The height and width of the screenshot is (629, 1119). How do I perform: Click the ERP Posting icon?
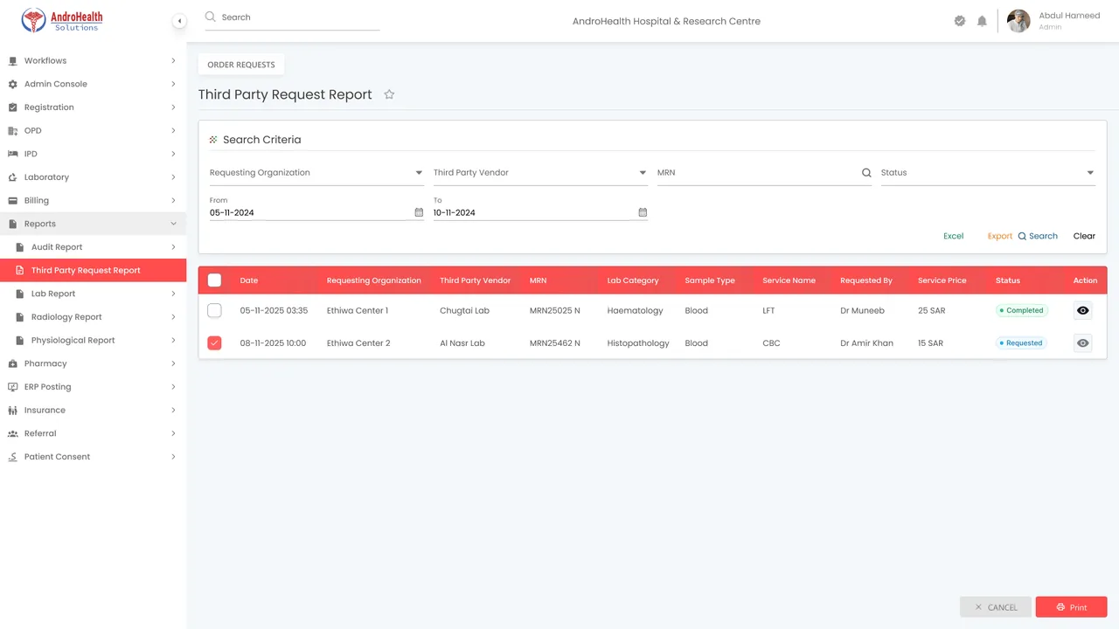(x=12, y=387)
